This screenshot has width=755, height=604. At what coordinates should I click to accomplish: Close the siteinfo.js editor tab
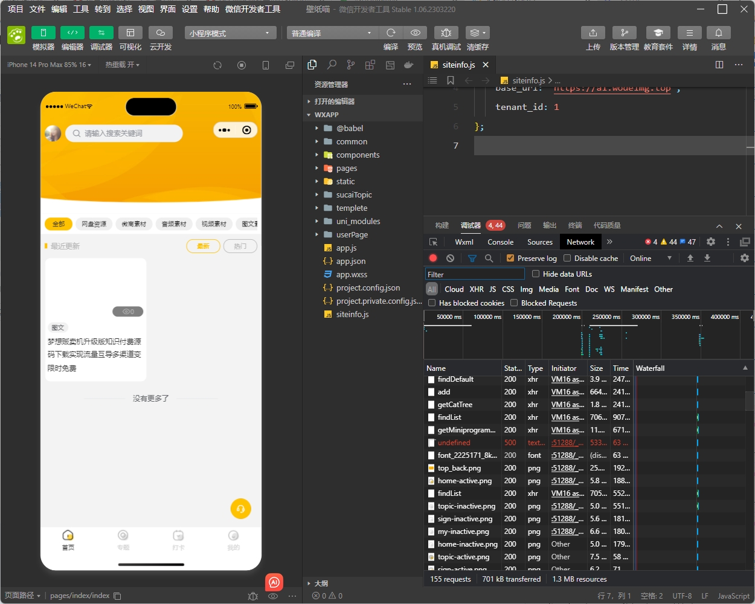tap(486, 65)
